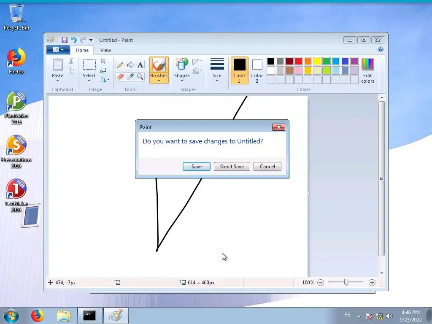Click the Save icon in quick access toolbar

point(65,40)
